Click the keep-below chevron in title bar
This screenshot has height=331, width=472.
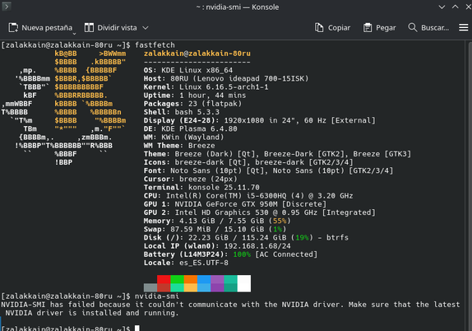click(442, 7)
